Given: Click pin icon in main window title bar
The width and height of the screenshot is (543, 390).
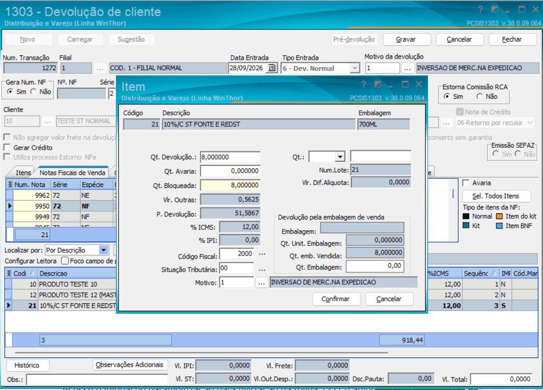Looking at the screenshot, I should pos(494,10).
